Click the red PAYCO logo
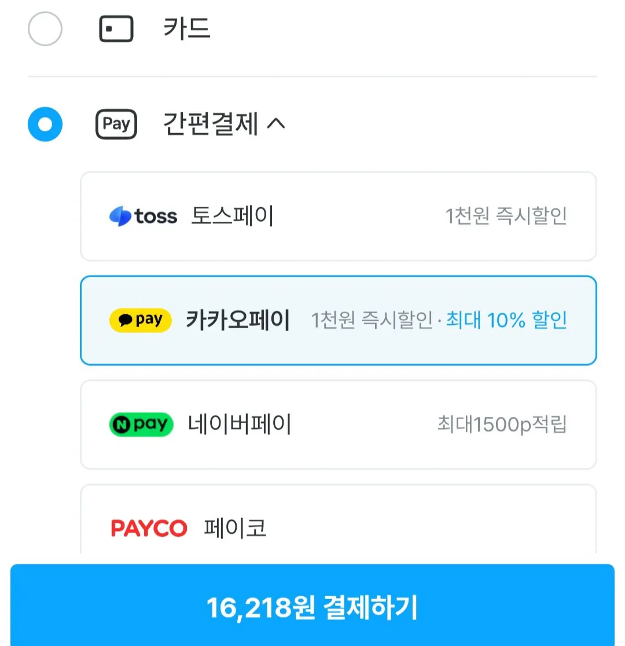 pos(149,528)
